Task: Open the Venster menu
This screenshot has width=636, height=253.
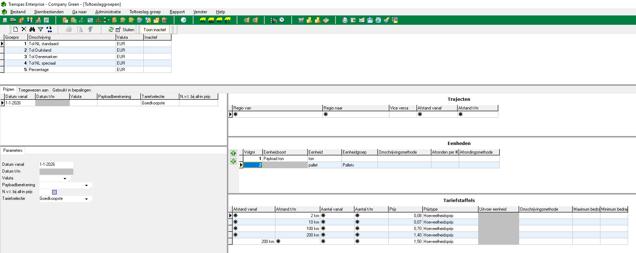Action: click(200, 12)
